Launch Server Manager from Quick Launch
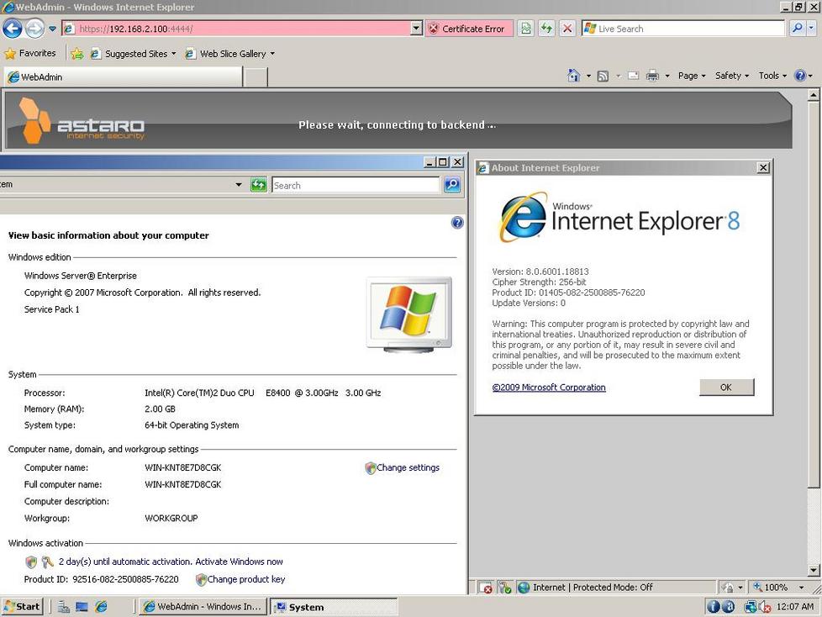The height and width of the screenshot is (617, 822). tap(64, 607)
